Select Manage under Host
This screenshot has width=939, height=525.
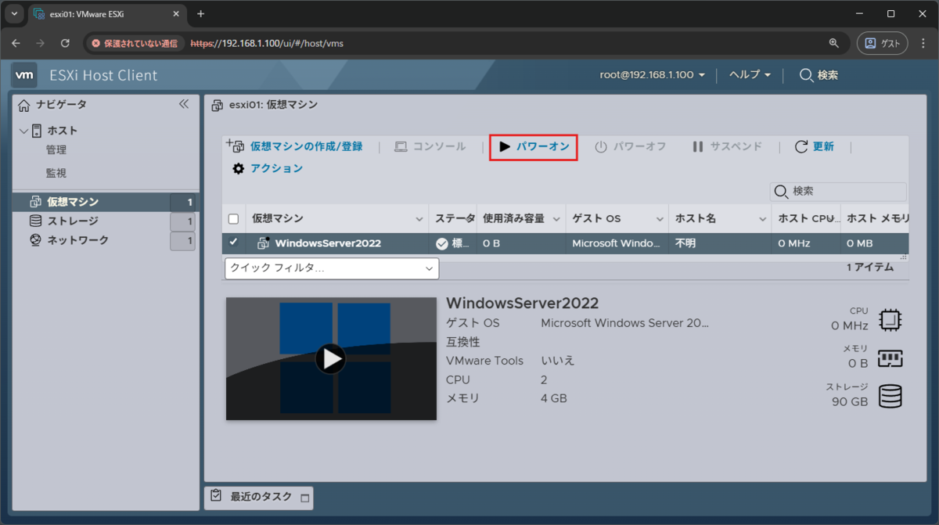(x=56, y=149)
